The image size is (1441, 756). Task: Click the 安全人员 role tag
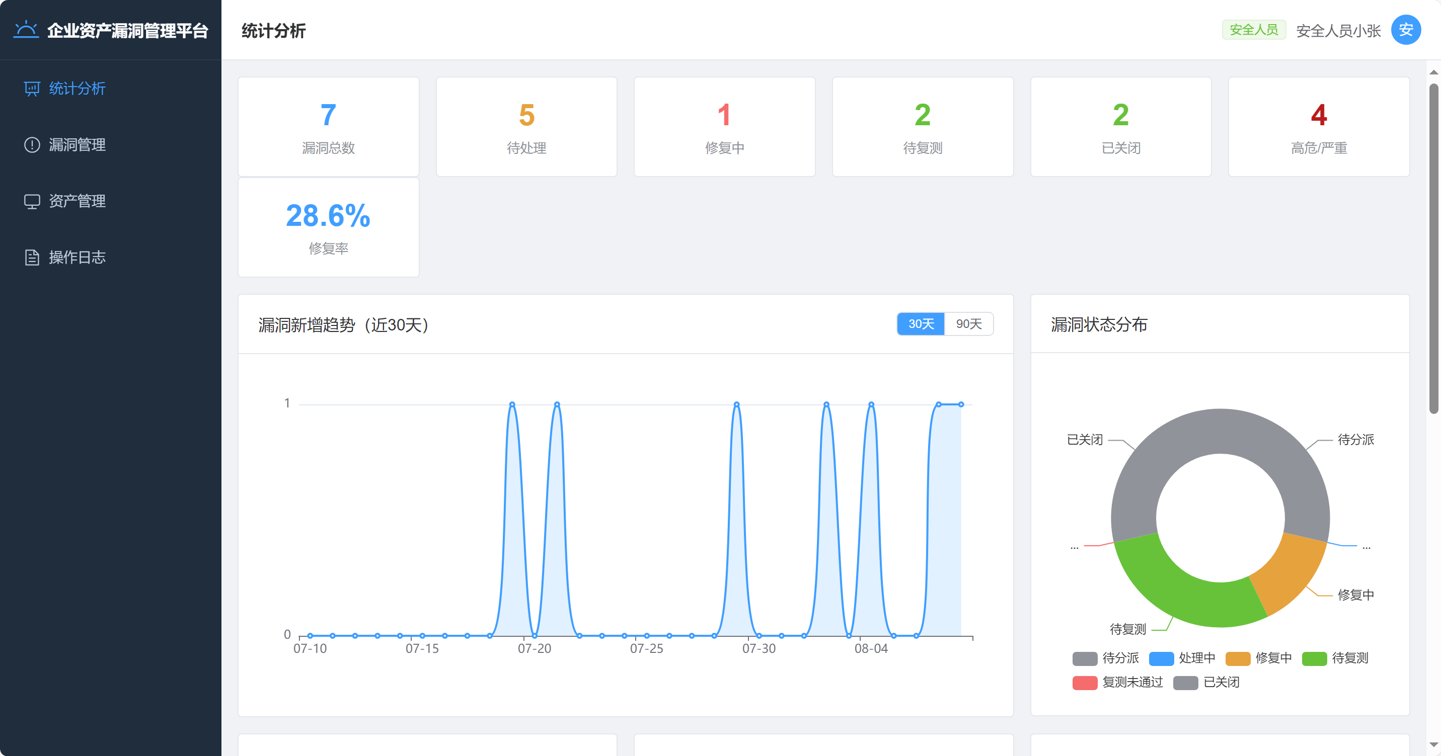pyautogui.click(x=1254, y=30)
